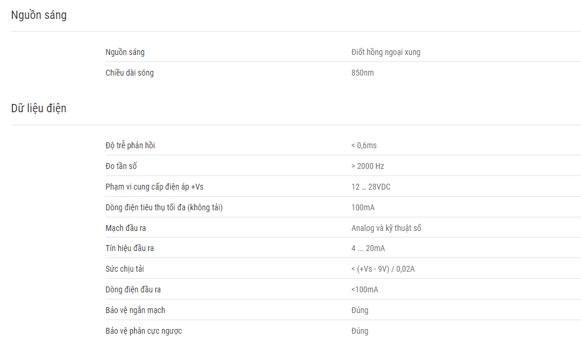Click the '< (+Vs - 9V) / 0,02A' value
Screen dimensions: 581x342
tap(383, 269)
